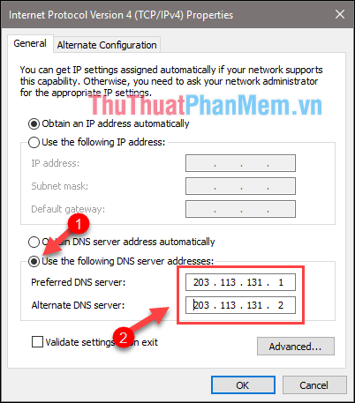Click last octet of Preferred DNS server
Screen dimensions: 355x403
pos(281,282)
